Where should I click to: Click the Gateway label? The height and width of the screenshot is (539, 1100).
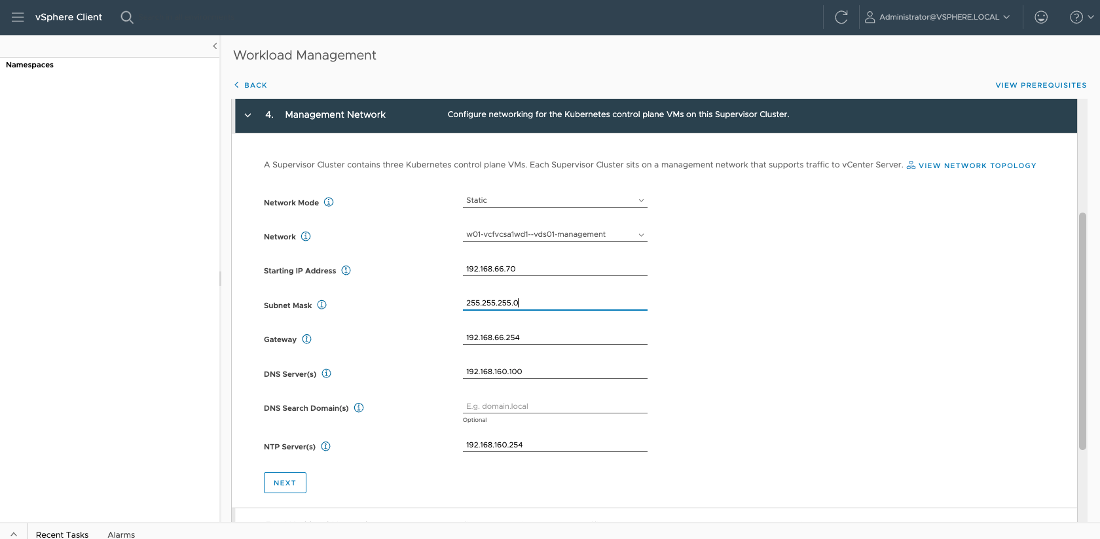click(x=280, y=339)
